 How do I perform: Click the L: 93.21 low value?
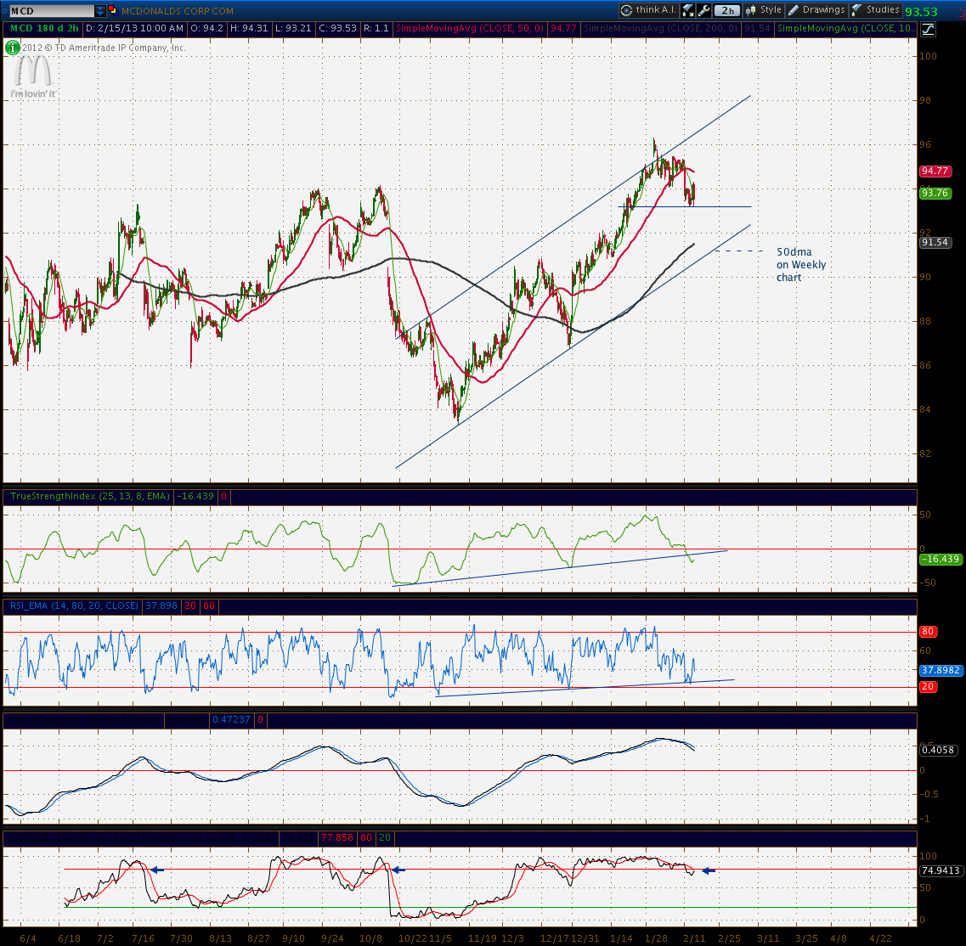click(293, 28)
